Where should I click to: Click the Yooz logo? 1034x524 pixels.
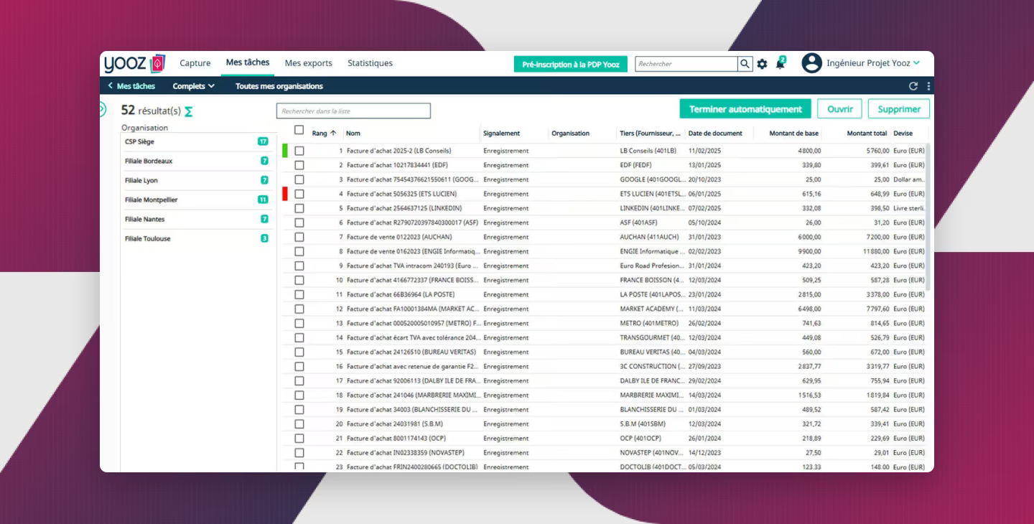(134, 63)
